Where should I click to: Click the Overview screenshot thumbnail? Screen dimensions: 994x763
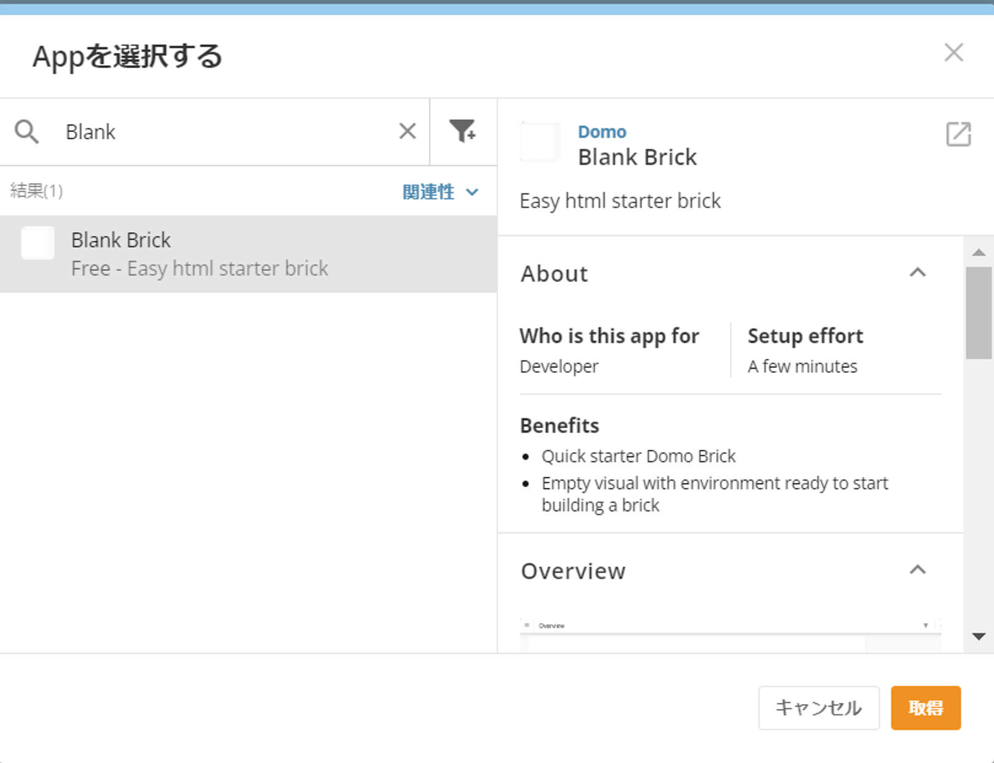[x=730, y=635]
